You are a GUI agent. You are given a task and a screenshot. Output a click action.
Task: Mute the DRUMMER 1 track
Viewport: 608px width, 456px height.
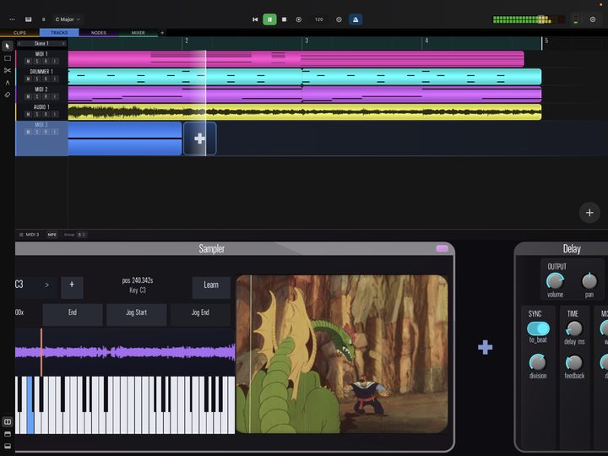click(28, 79)
